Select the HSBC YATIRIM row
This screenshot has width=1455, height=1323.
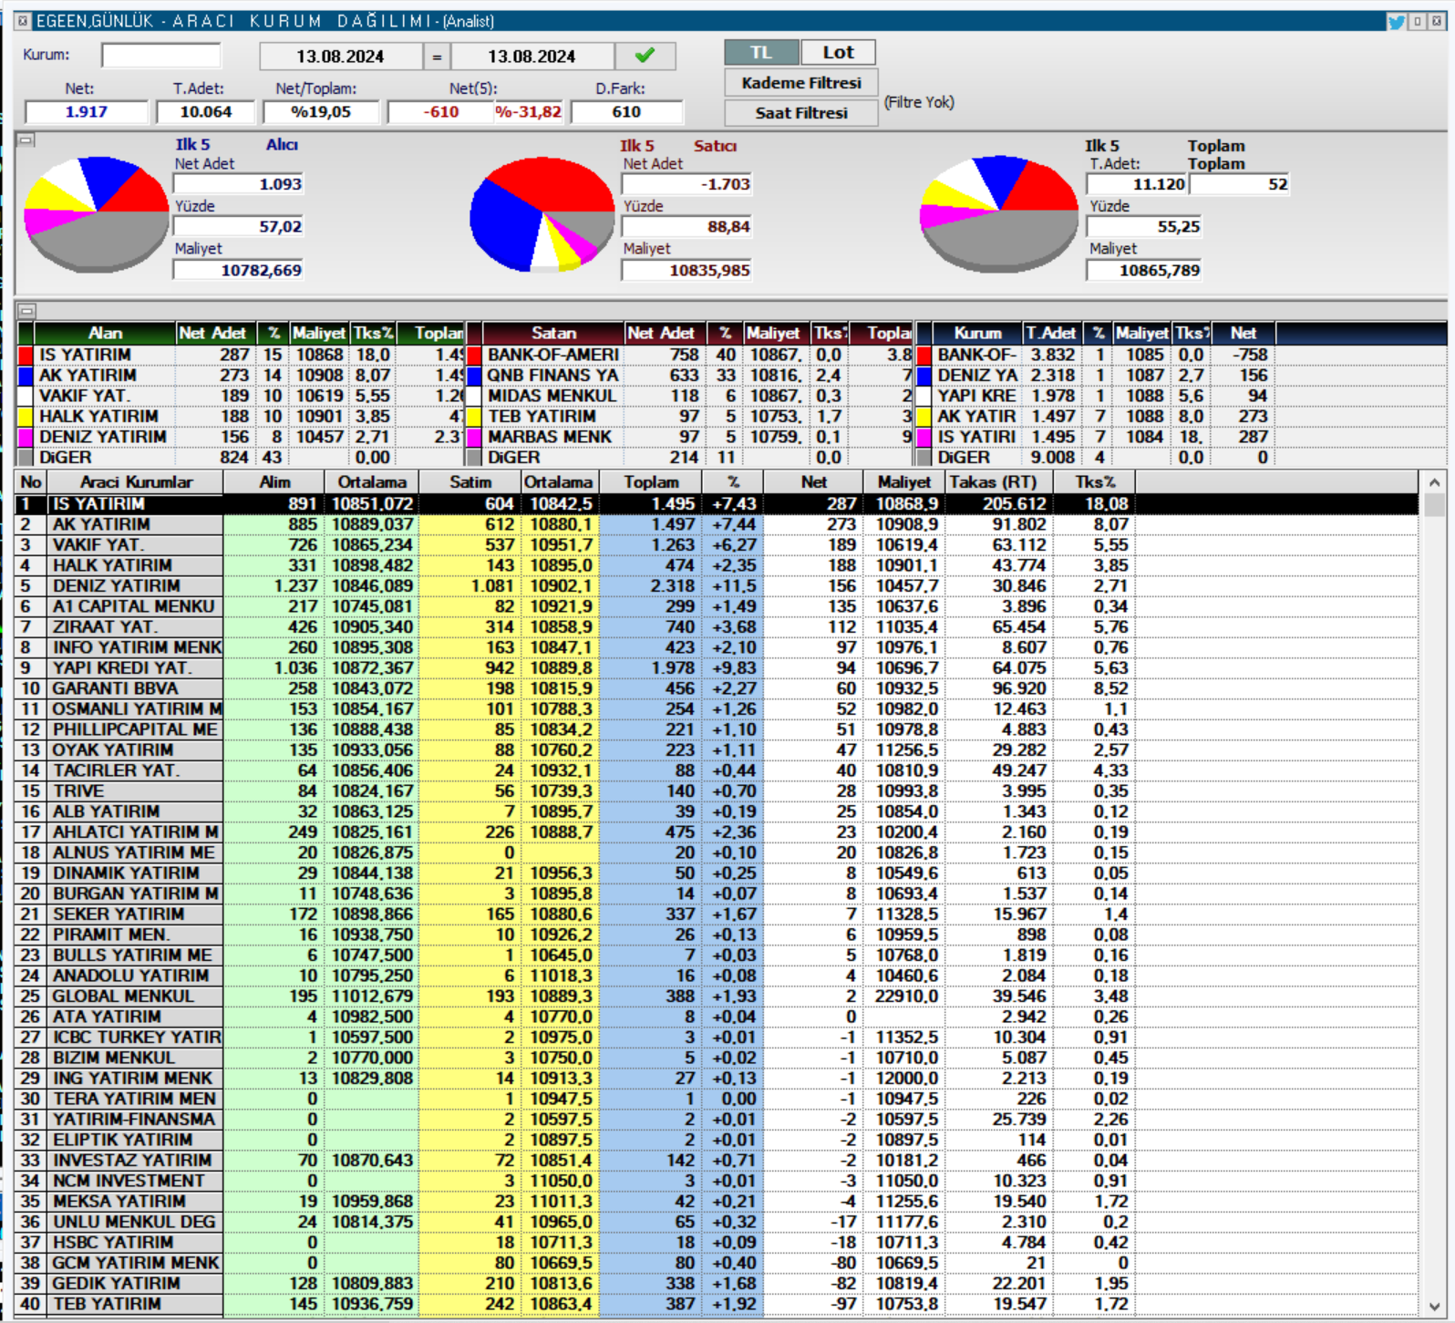pyautogui.click(x=717, y=1243)
